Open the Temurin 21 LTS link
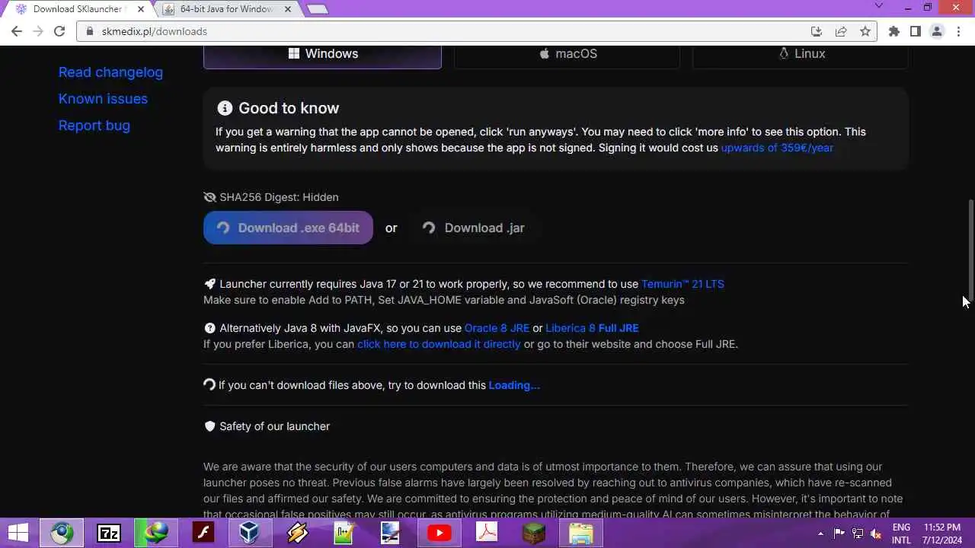 pos(682,284)
